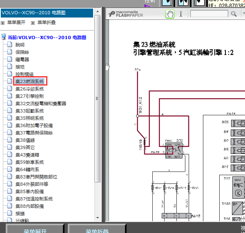
Task: Click the page icon beside 接地
Action: pos(10,66)
